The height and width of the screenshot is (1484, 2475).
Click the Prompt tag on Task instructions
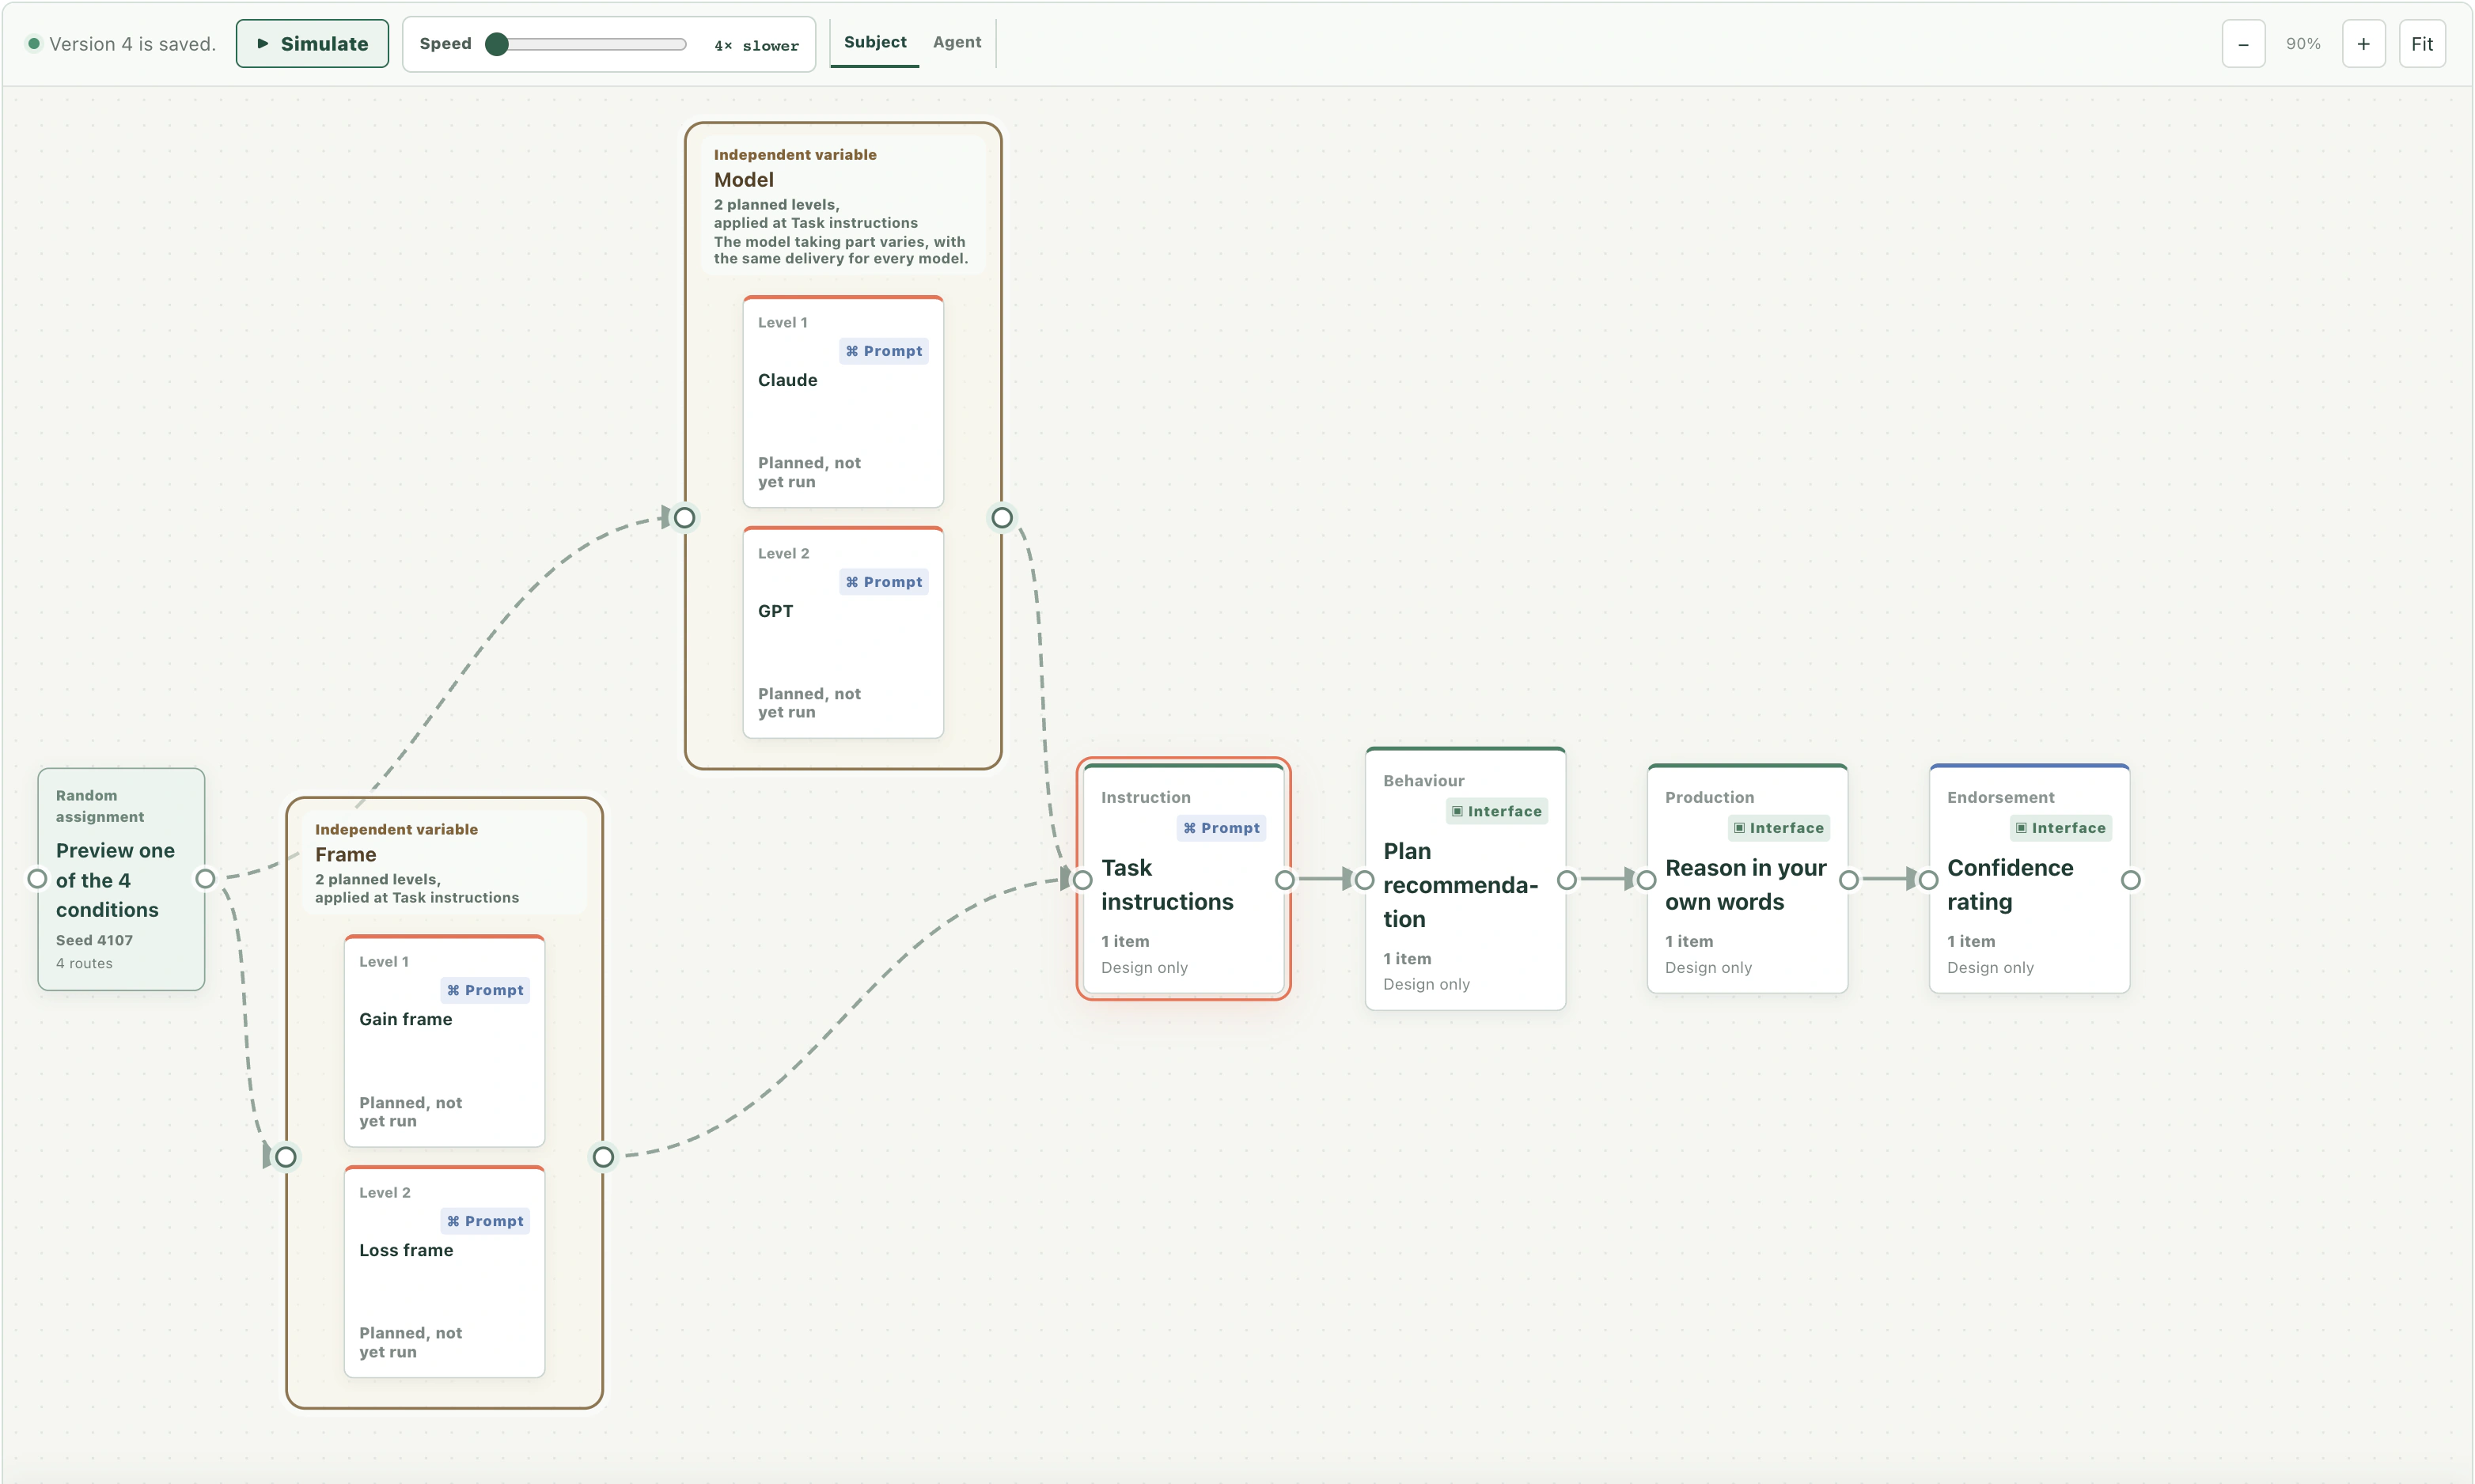pos(1221,828)
